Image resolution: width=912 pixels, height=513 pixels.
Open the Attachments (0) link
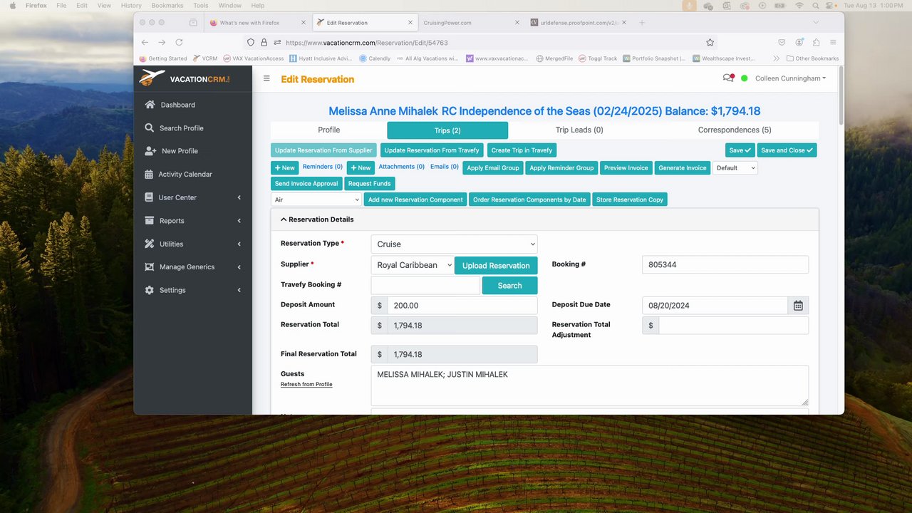pos(401,167)
